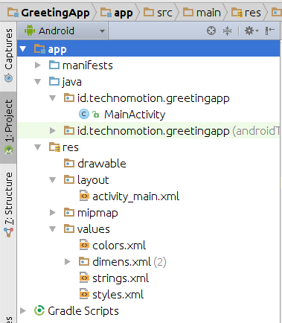Click the activity_main.xml file icon
The image size is (282, 323).
84,196
